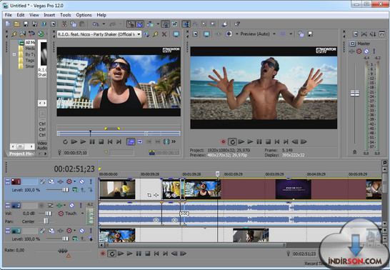The height and width of the screenshot is (270, 390).
Task: Open the Undo history dropdown arrow
Action: (x=104, y=24)
